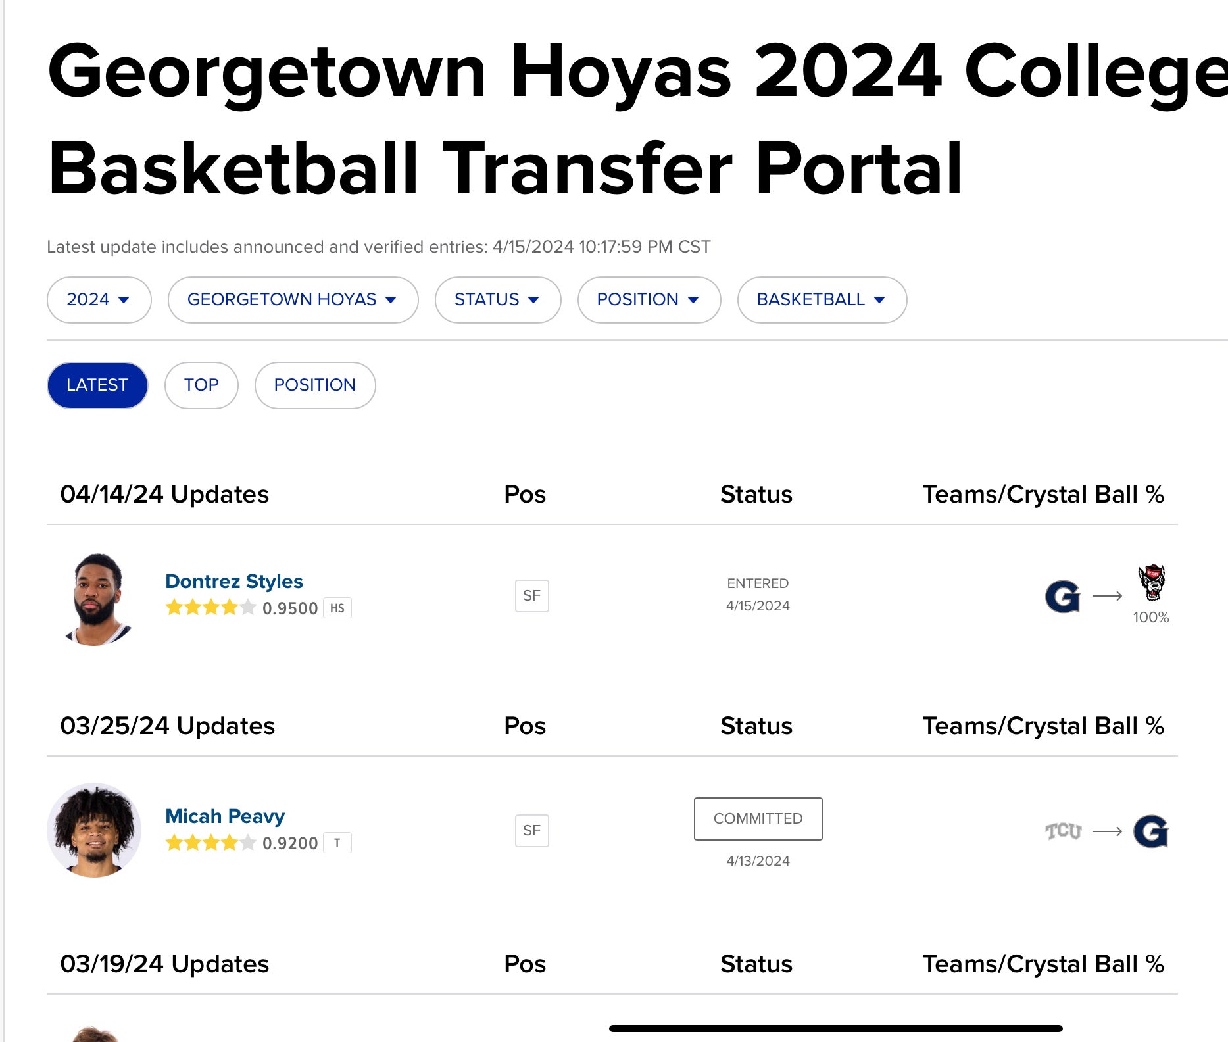Click the fourth star of Micah Peavy's rating
Screen dimensions: 1228x1042
click(x=228, y=842)
